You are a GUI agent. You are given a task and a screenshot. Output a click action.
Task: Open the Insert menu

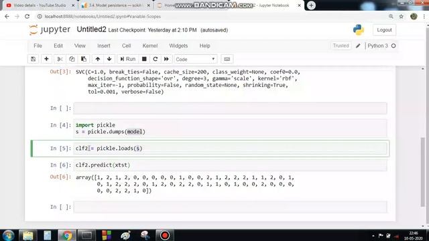point(104,46)
